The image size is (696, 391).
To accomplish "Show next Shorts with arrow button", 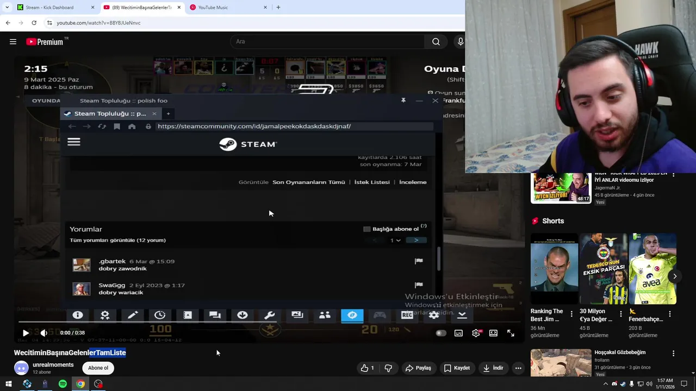I will tap(675, 276).
